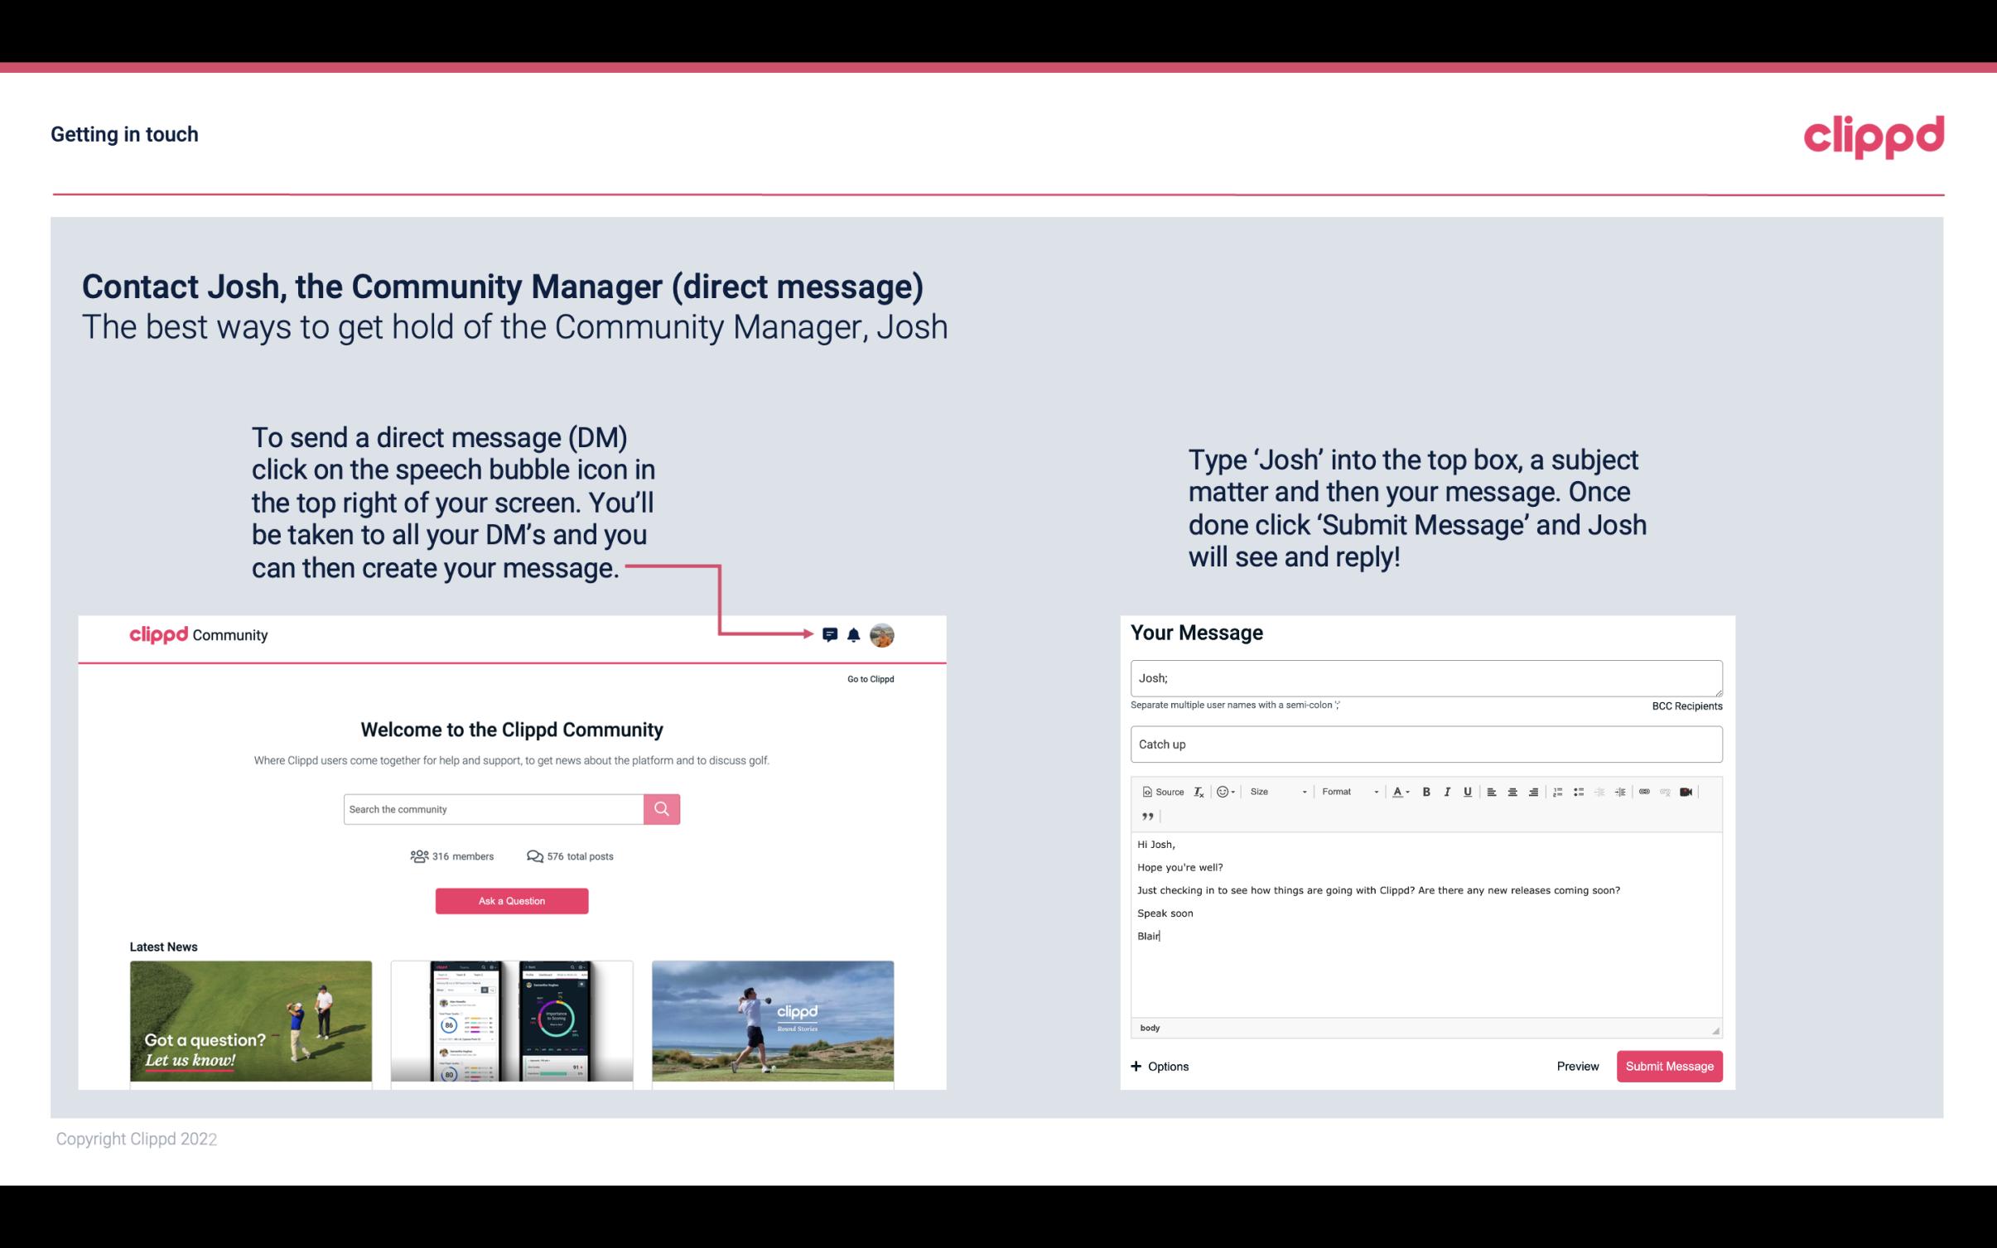This screenshot has width=1997, height=1248.
Task: Click the speech bubble DM icon
Action: click(x=831, y=634)
